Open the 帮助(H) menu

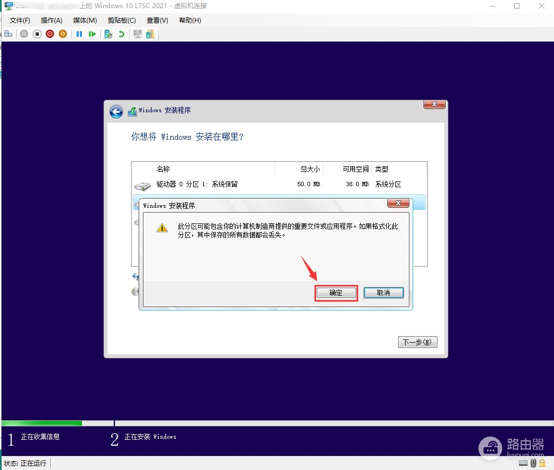click(190, 20)
